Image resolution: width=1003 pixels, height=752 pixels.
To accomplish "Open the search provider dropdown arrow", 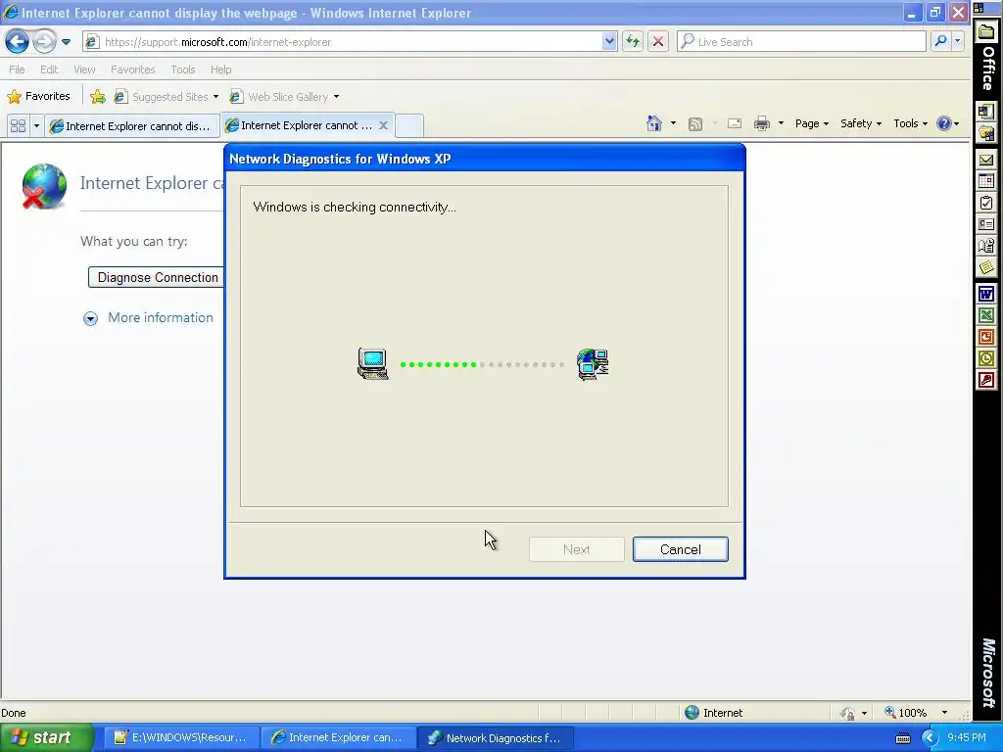I will tap(957, 41).
